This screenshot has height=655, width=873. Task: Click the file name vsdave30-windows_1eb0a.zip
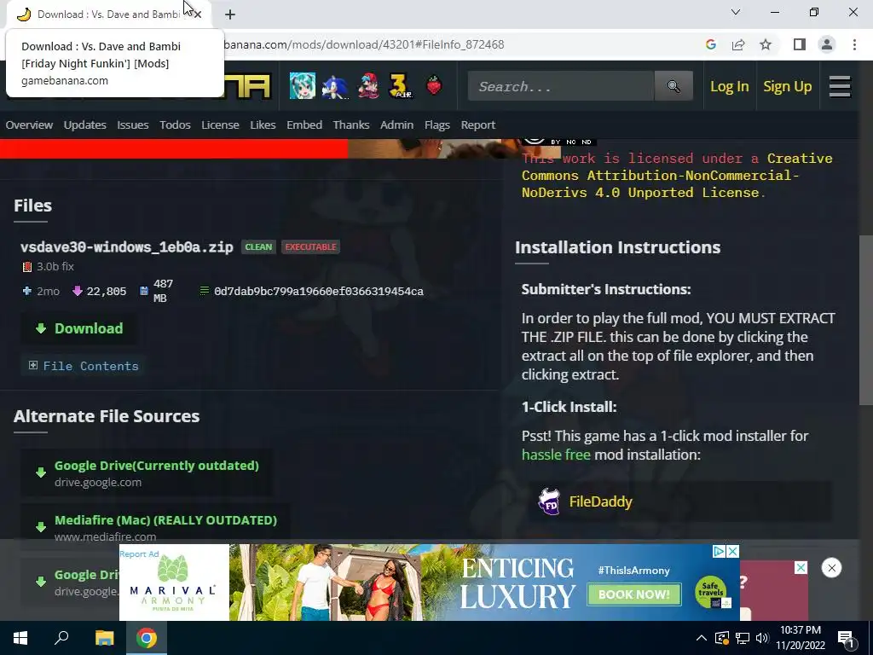127,246
